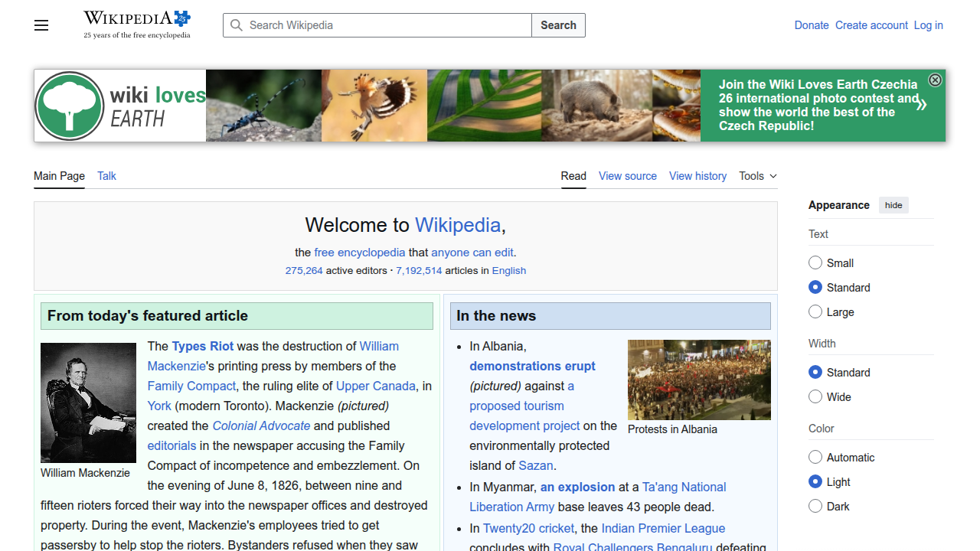Open the York link

tap(159, 406)
